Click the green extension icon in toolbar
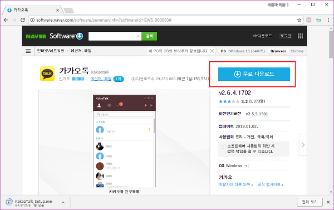Image resolution: width=334 pixels, height=210 pixels. [318, 20]
